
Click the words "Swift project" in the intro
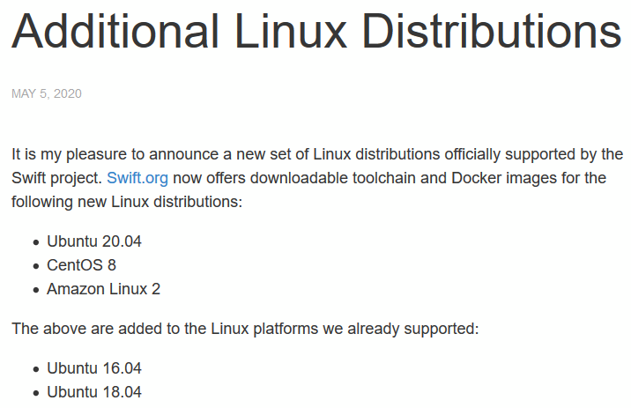pos(55,178)
